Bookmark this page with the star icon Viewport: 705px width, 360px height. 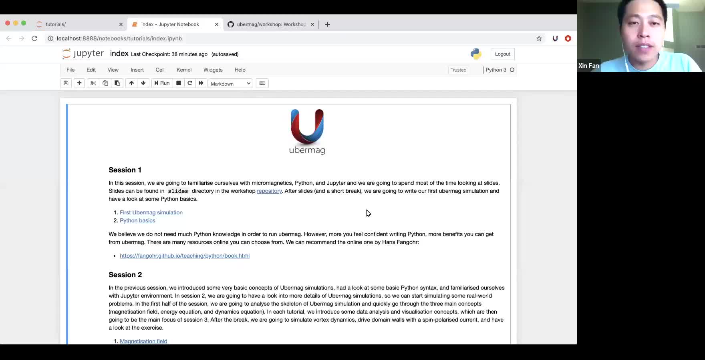(539, 38)
